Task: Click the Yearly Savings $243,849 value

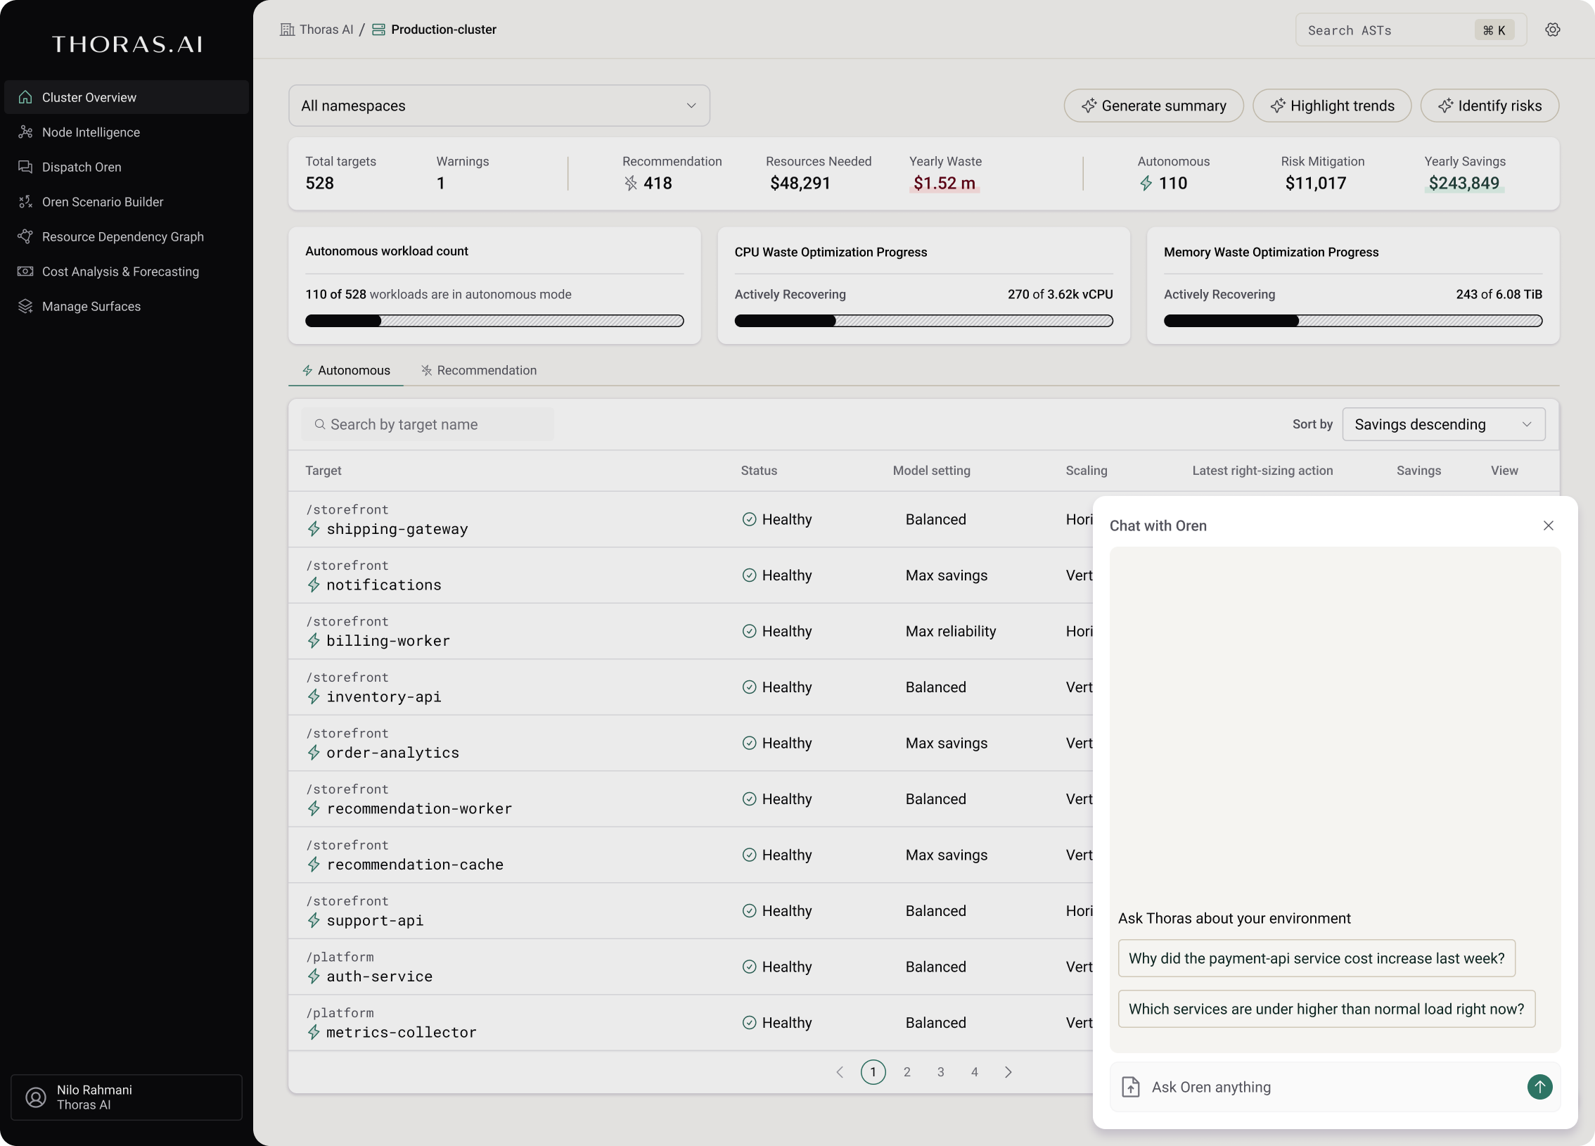Action: pos(1464,184)
